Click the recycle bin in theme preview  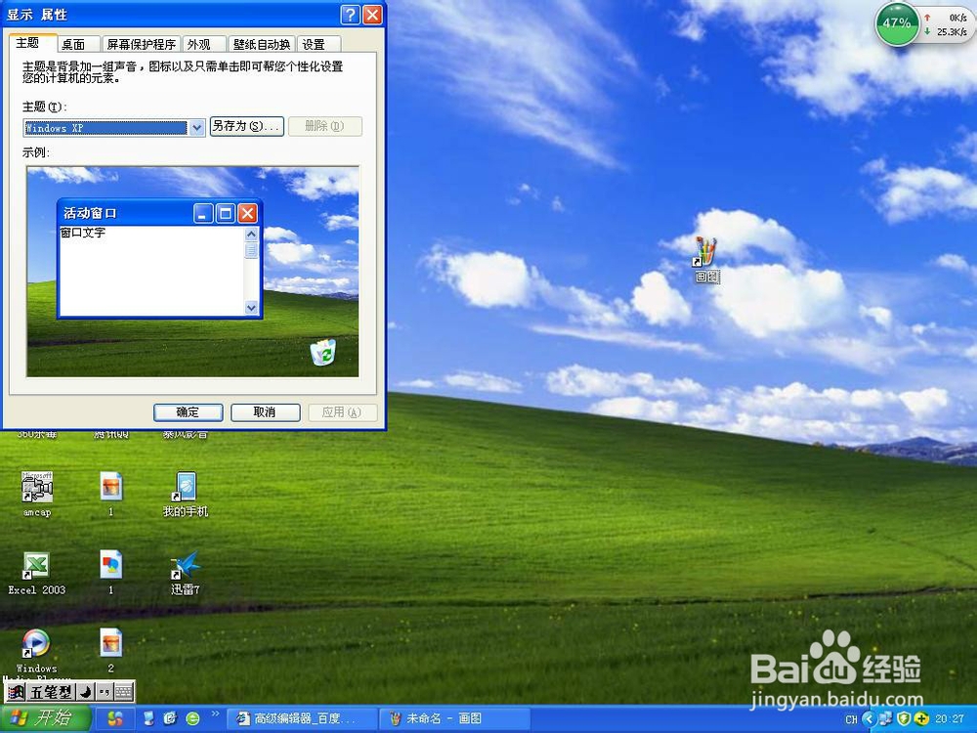point(322,352)
